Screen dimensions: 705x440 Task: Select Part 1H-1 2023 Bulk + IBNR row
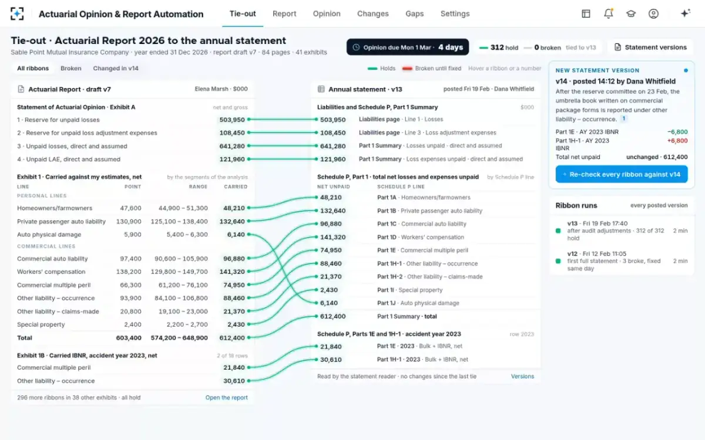425,360
